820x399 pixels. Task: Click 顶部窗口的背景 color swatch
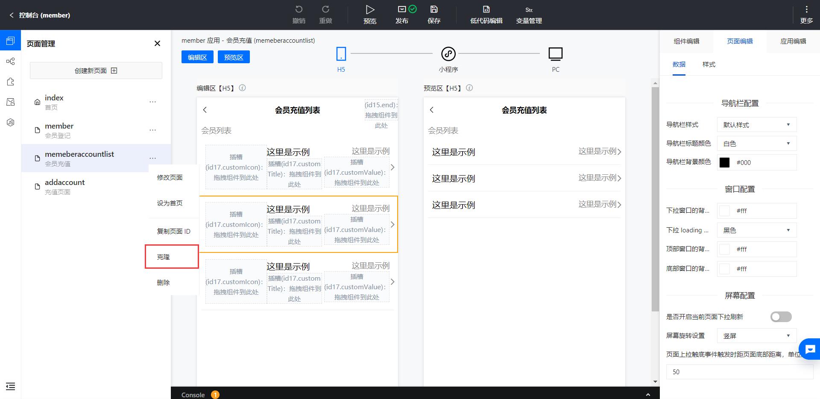pyautogui.click(x=724, y=249)
